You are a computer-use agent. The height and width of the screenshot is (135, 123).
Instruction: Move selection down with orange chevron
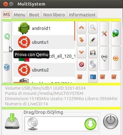point(82,52)
